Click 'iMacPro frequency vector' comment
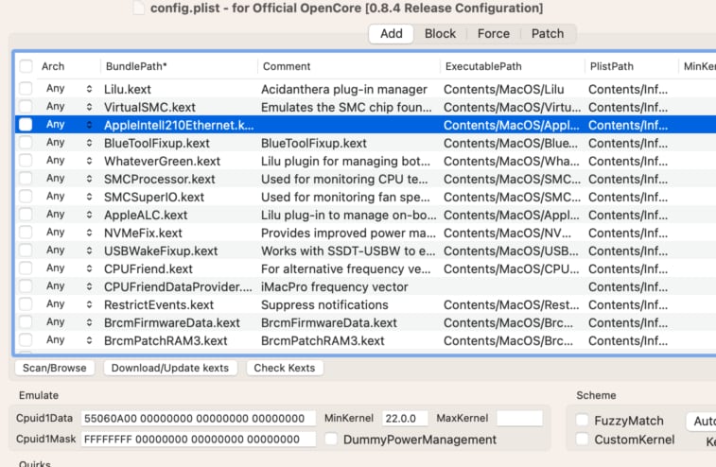716x467 pixels. [334, 286]
